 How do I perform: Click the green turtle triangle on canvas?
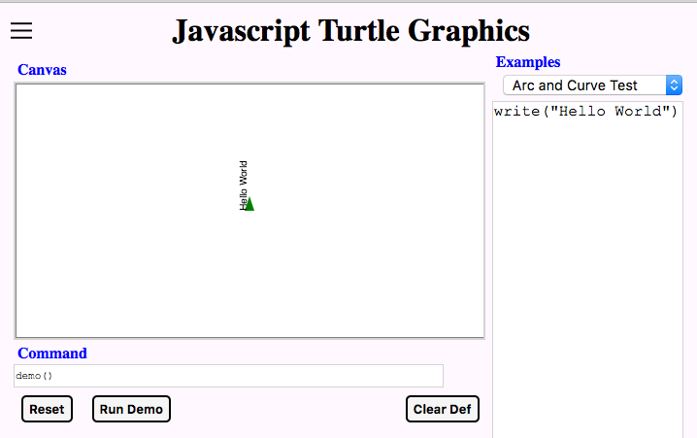point(249,204)
